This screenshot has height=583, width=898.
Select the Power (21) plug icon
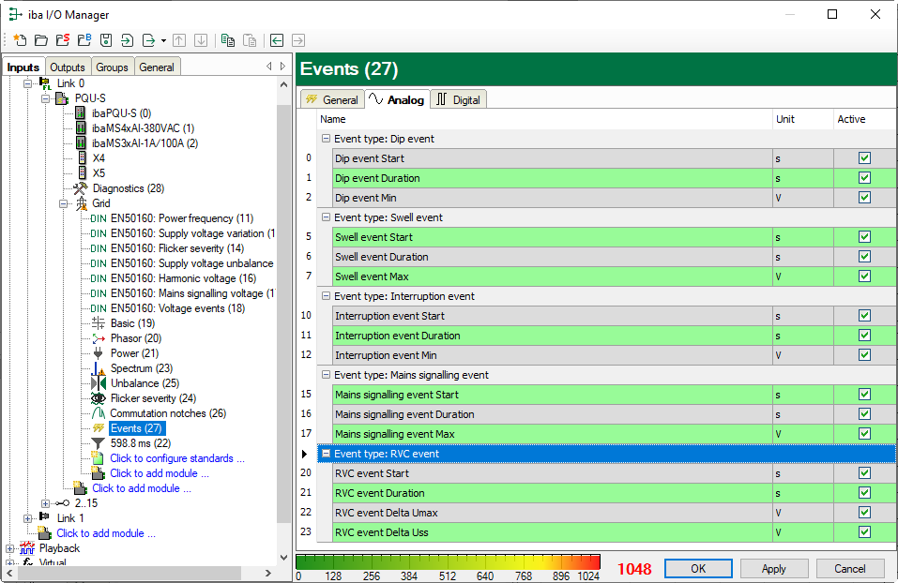point(99,353)
